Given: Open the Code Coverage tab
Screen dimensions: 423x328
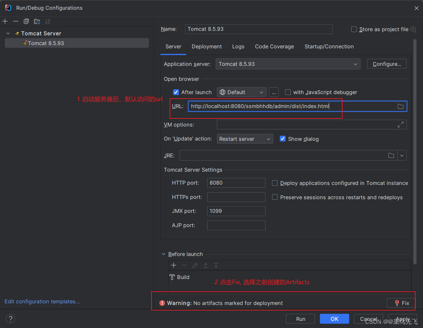Looking at the screenshot, I should (274, 47).
